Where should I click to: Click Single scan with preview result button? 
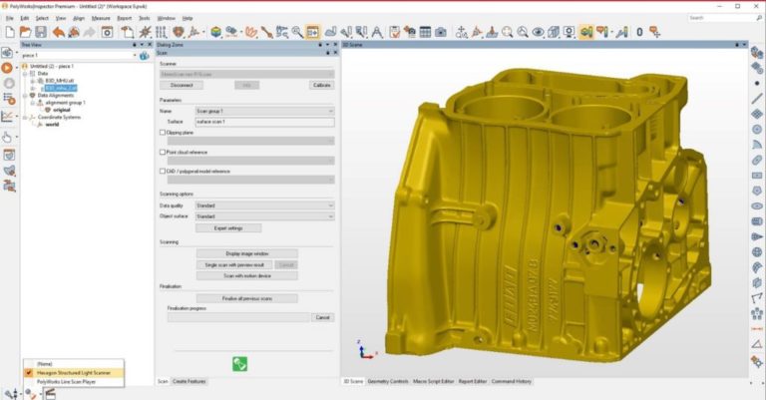click(234, 264)
